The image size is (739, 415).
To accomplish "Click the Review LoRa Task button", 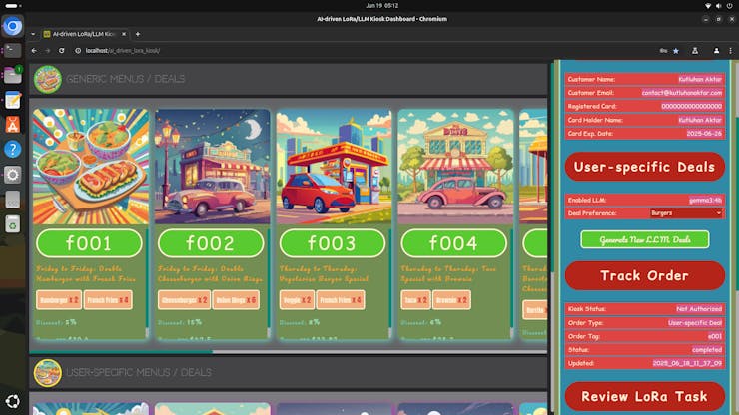I will click(x=645, y=396).
